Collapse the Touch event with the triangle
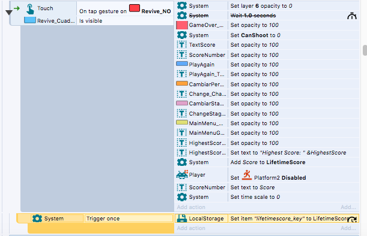367x236 pixels. pos(9,13)
